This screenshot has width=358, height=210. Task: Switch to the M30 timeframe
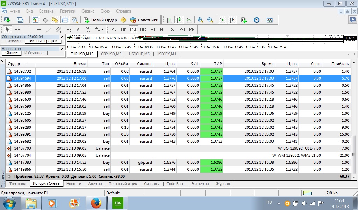click(143, 29)
